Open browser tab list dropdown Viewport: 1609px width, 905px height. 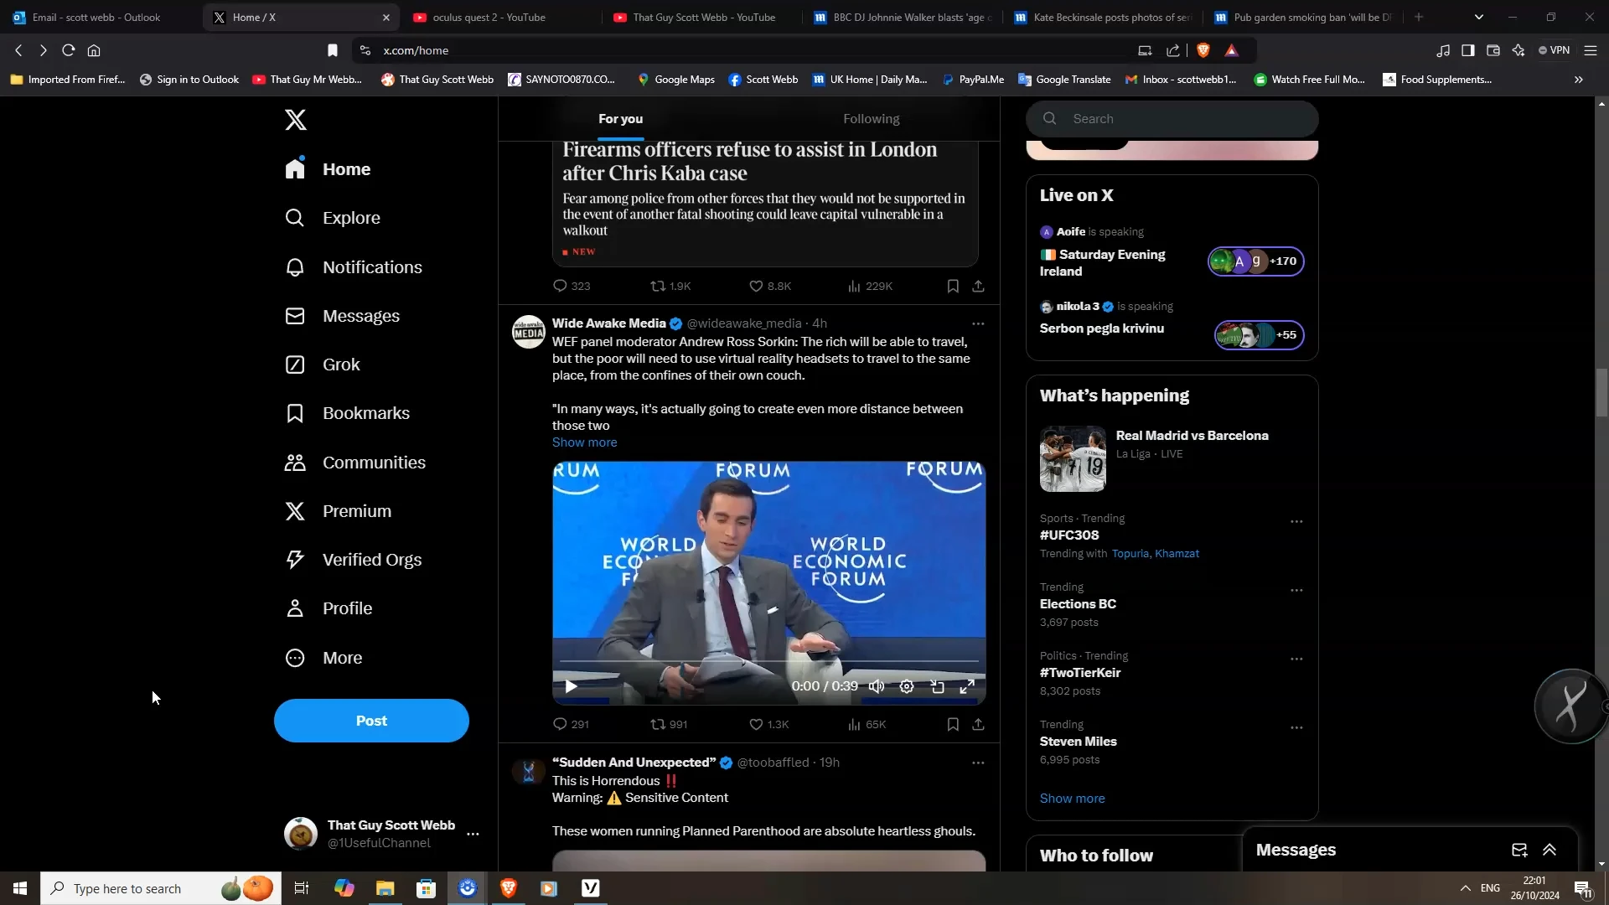1479,17
